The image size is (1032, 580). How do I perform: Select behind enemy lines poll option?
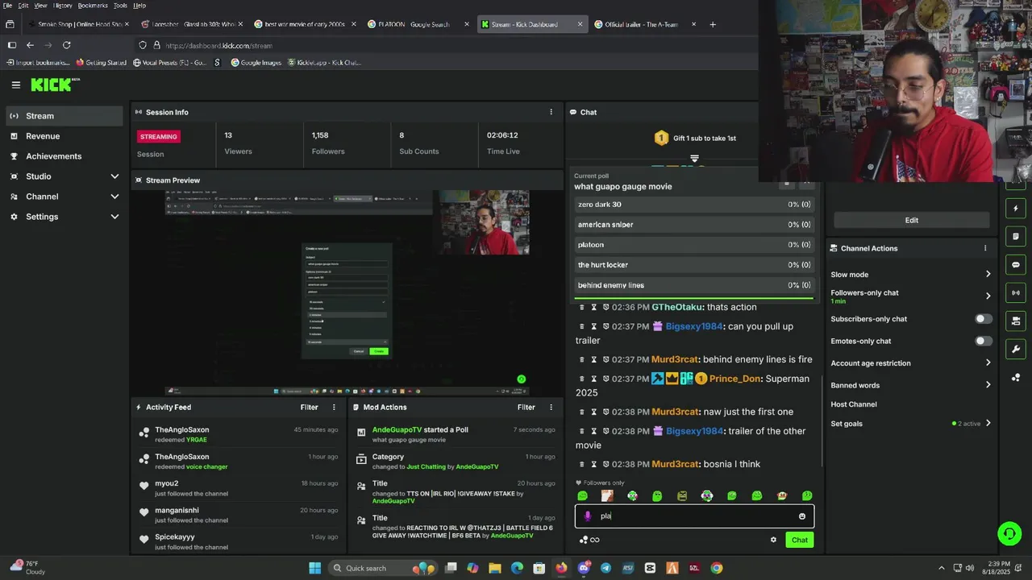pyautogui.click(x=694, y=285)
